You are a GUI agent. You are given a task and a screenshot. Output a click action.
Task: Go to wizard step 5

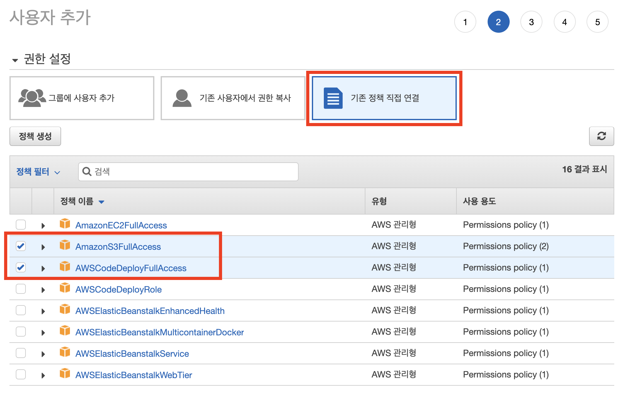pos(598,22)
